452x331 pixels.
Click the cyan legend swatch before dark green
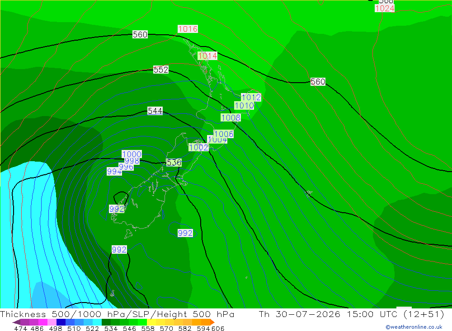tap(97, 322)
